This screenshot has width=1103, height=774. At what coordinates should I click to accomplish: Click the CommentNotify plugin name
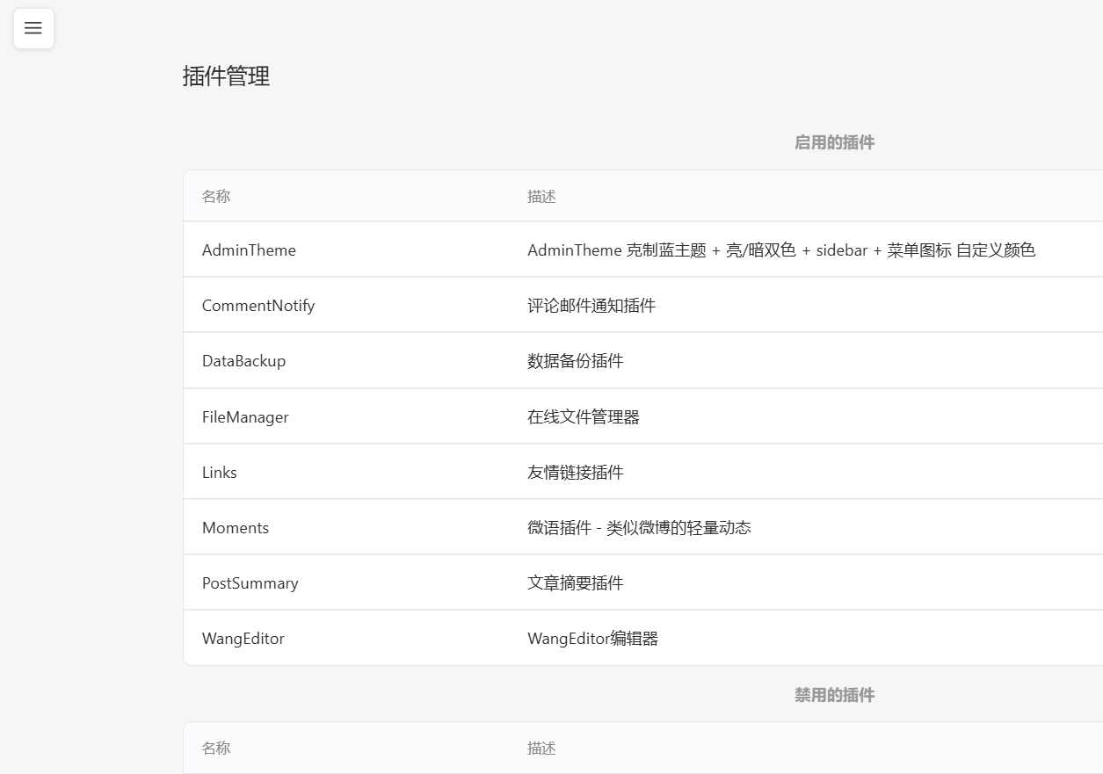(x=258, y=306)
